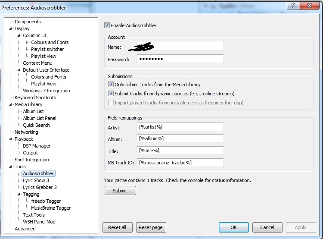Collapse the Media Library tree node
Viewport: 323px width, 239px height.
(x=11, y=104)
